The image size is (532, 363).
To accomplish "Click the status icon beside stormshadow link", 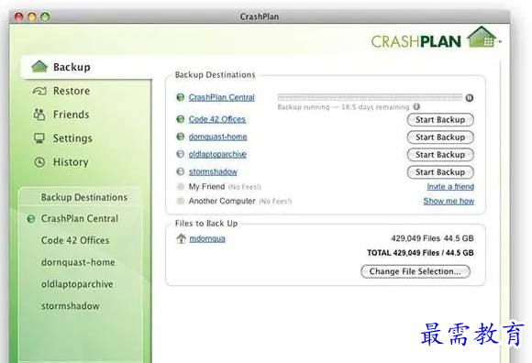I will point(181,171).
